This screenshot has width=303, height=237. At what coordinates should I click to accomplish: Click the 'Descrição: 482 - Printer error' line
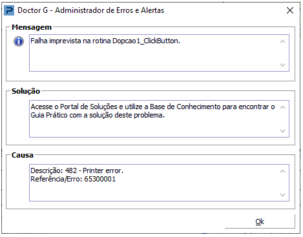[x=77, y=170]
